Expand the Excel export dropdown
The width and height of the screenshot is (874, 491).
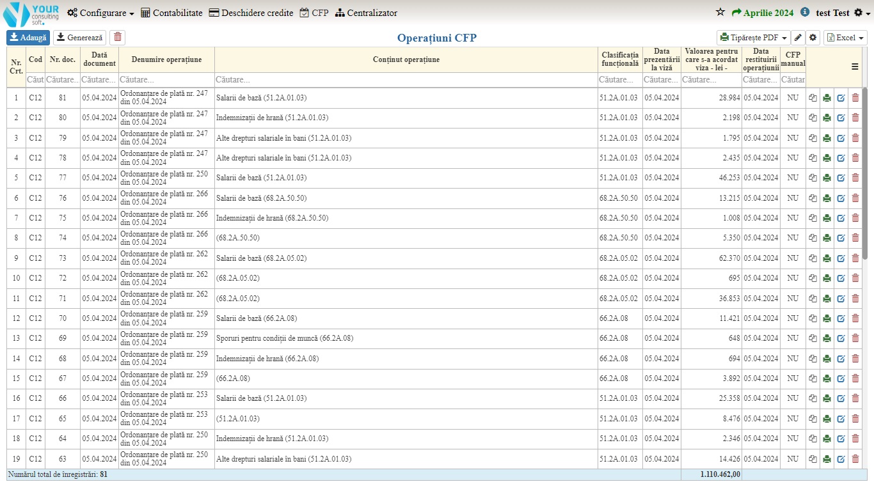[x=845, y=38]
